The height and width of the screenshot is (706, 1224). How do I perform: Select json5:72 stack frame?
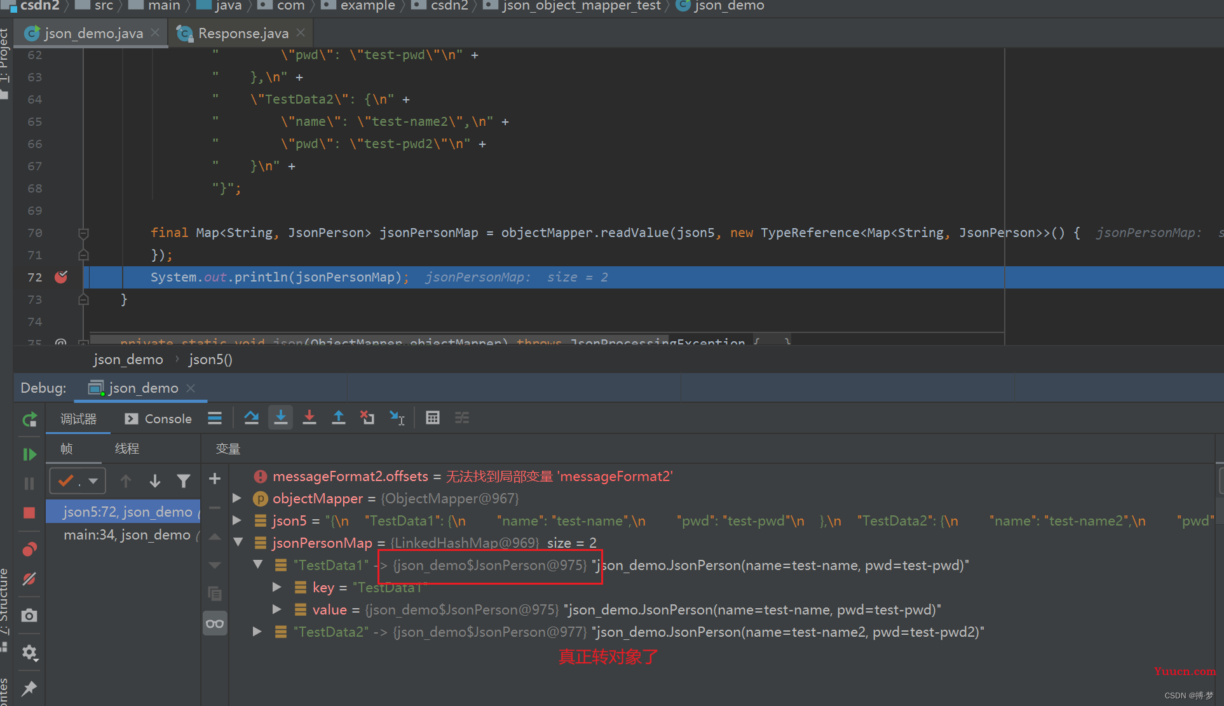(123, 512)
